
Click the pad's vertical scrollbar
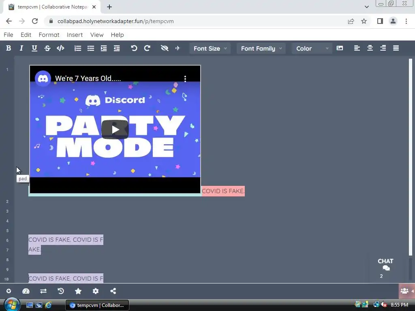(x=411, y=157)
